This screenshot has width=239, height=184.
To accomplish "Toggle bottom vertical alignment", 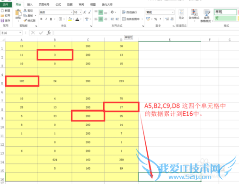I will (x=106, y=13).
